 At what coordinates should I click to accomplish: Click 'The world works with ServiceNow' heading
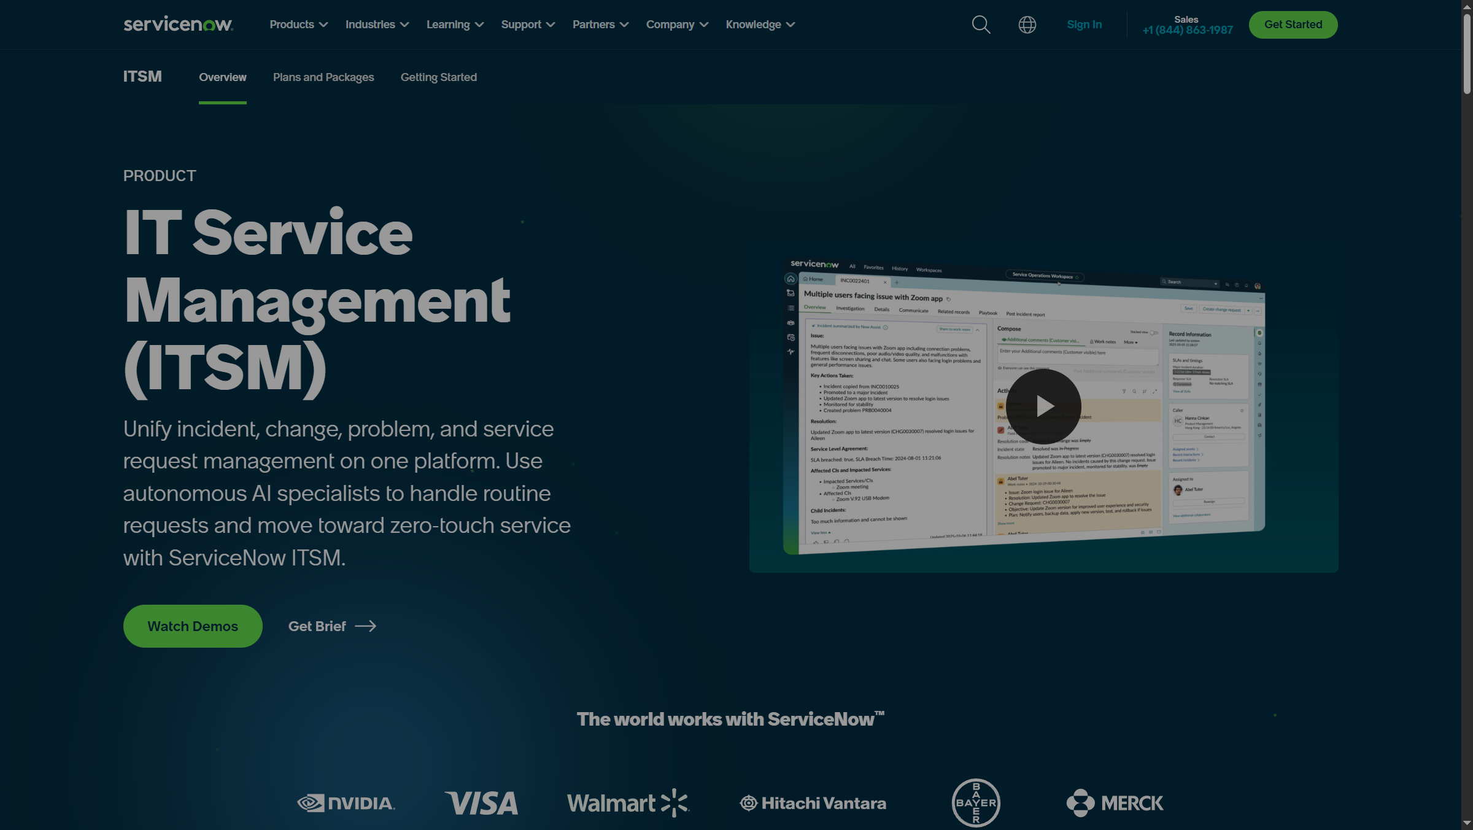(730, 719)
